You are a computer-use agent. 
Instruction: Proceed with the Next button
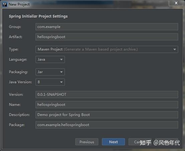[x=114, y=142]
